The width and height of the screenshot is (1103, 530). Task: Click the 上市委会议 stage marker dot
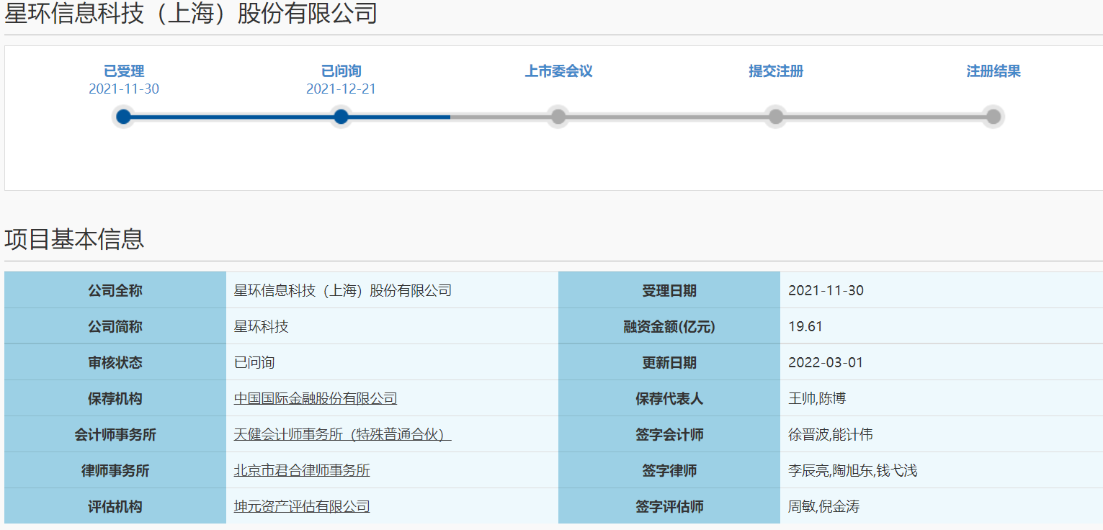point(558,117)
